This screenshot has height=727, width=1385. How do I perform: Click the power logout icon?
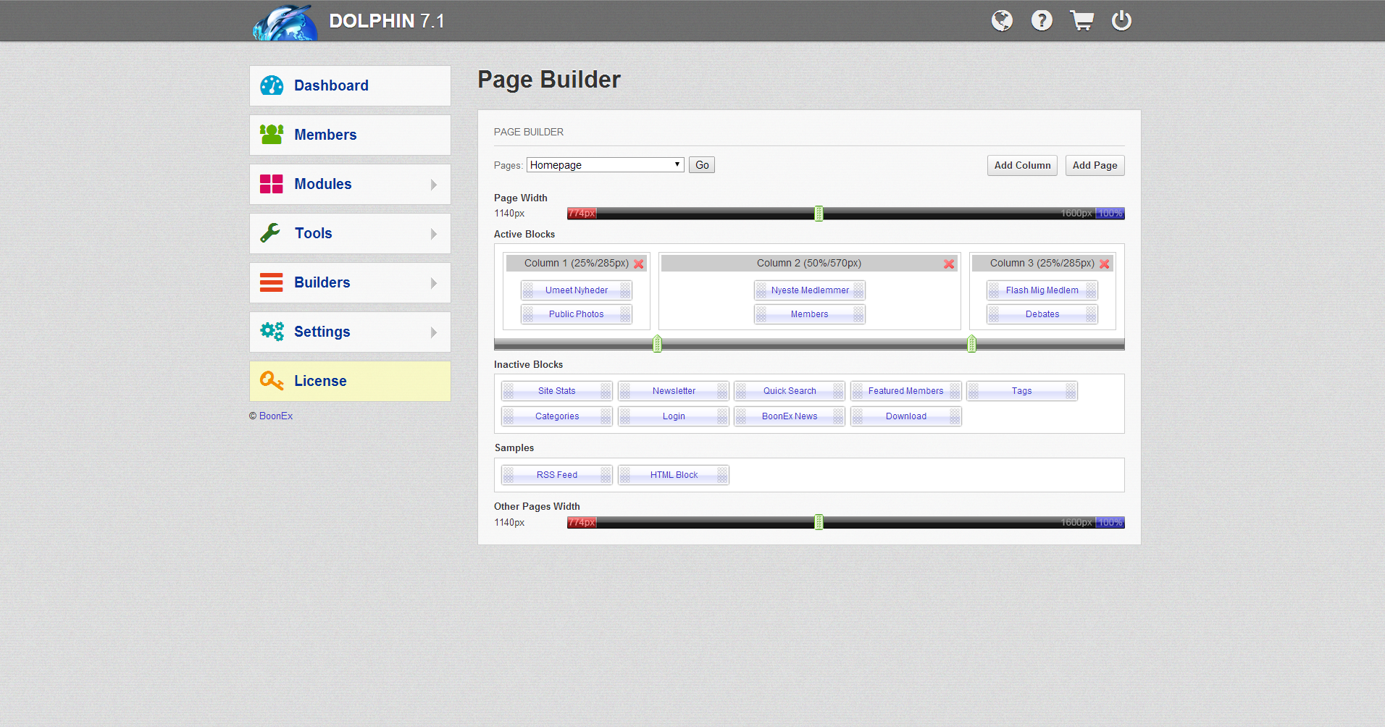coord(1121,21)
